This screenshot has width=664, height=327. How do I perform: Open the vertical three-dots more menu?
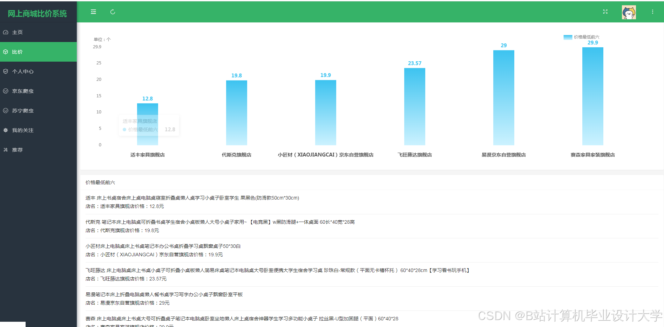[x=652, y=12]
